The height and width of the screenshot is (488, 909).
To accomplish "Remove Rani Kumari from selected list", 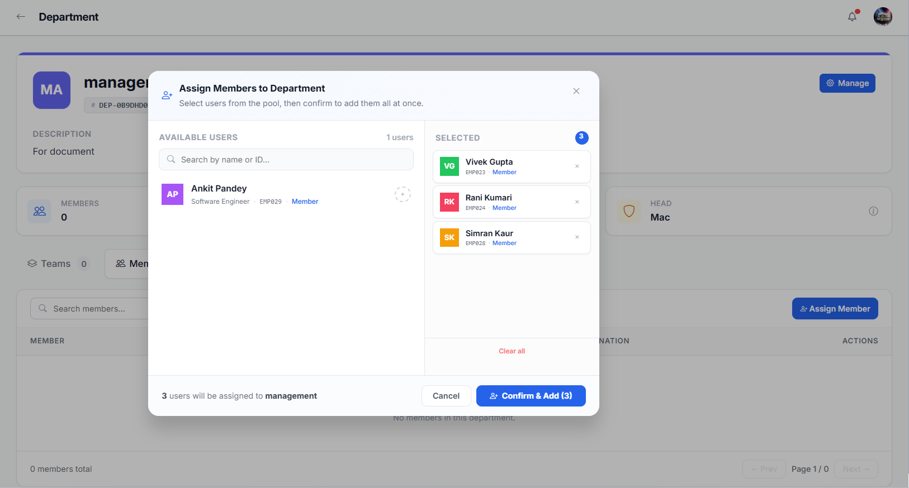I will click(x=577, y=202).
